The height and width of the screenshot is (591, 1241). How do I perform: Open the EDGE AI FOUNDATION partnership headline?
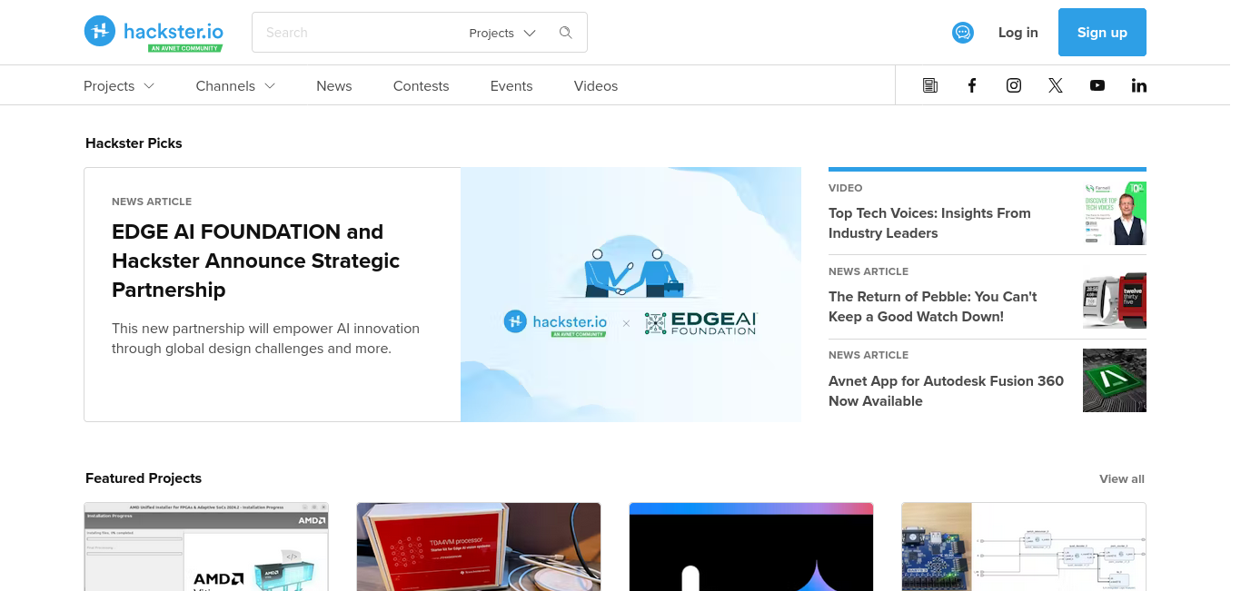[256, 261]
